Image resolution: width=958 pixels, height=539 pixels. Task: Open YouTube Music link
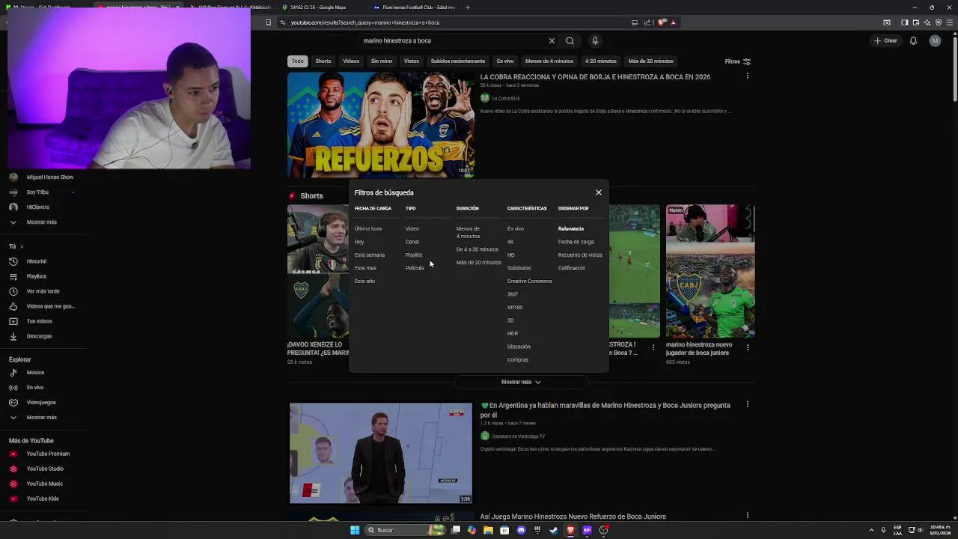click(x=44, y=484)
